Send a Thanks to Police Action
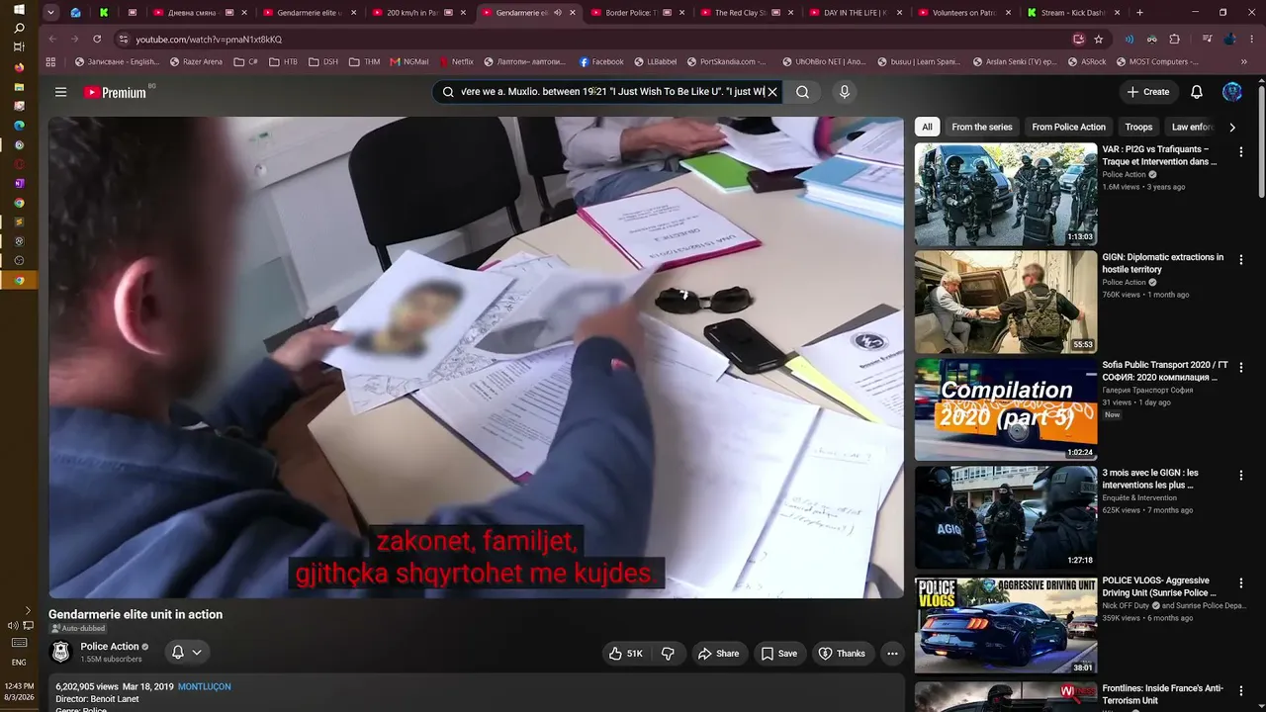The image size is (1266, 712). pos(842,654)
